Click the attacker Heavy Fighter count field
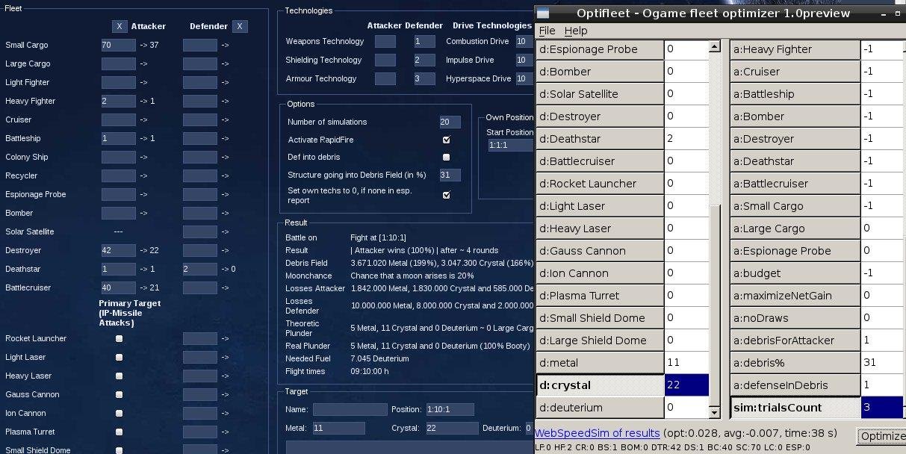The height and width of the screenshot is (454, 906). (x=119, y=101)
